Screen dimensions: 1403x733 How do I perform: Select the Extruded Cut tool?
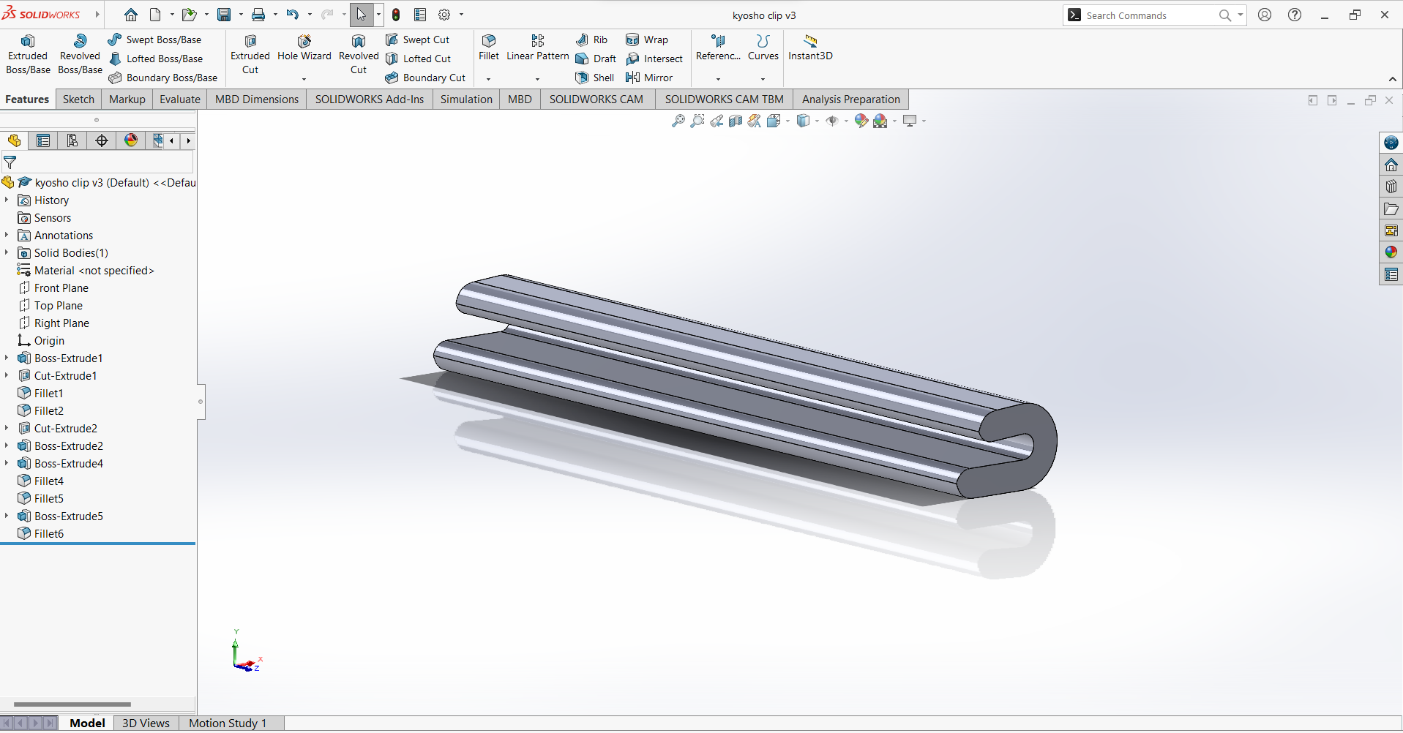pos(250,54)
